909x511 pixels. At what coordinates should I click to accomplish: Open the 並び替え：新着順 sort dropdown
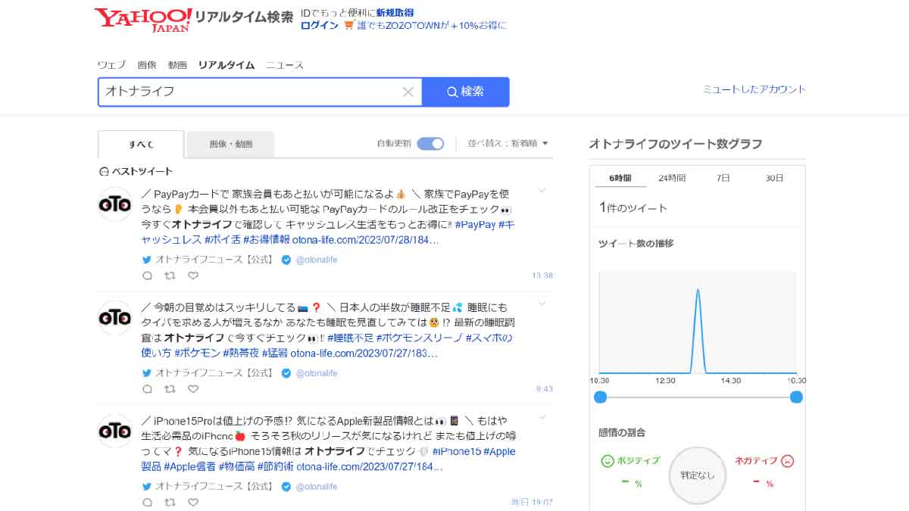508,143
